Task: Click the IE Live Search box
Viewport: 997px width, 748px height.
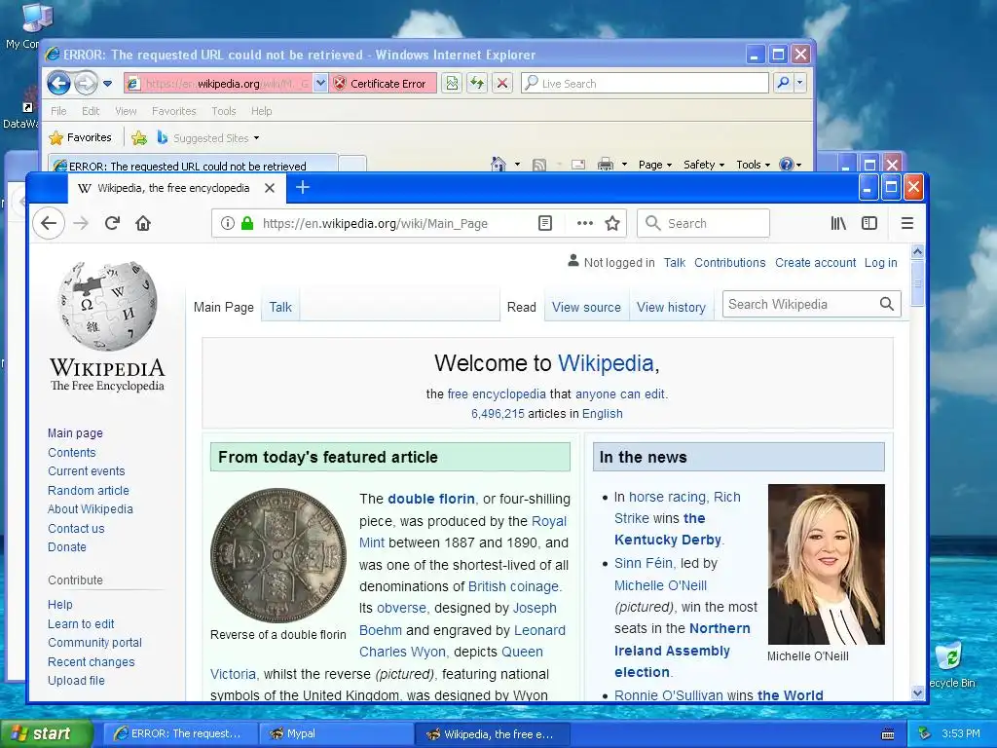Action: pos(646,83)
